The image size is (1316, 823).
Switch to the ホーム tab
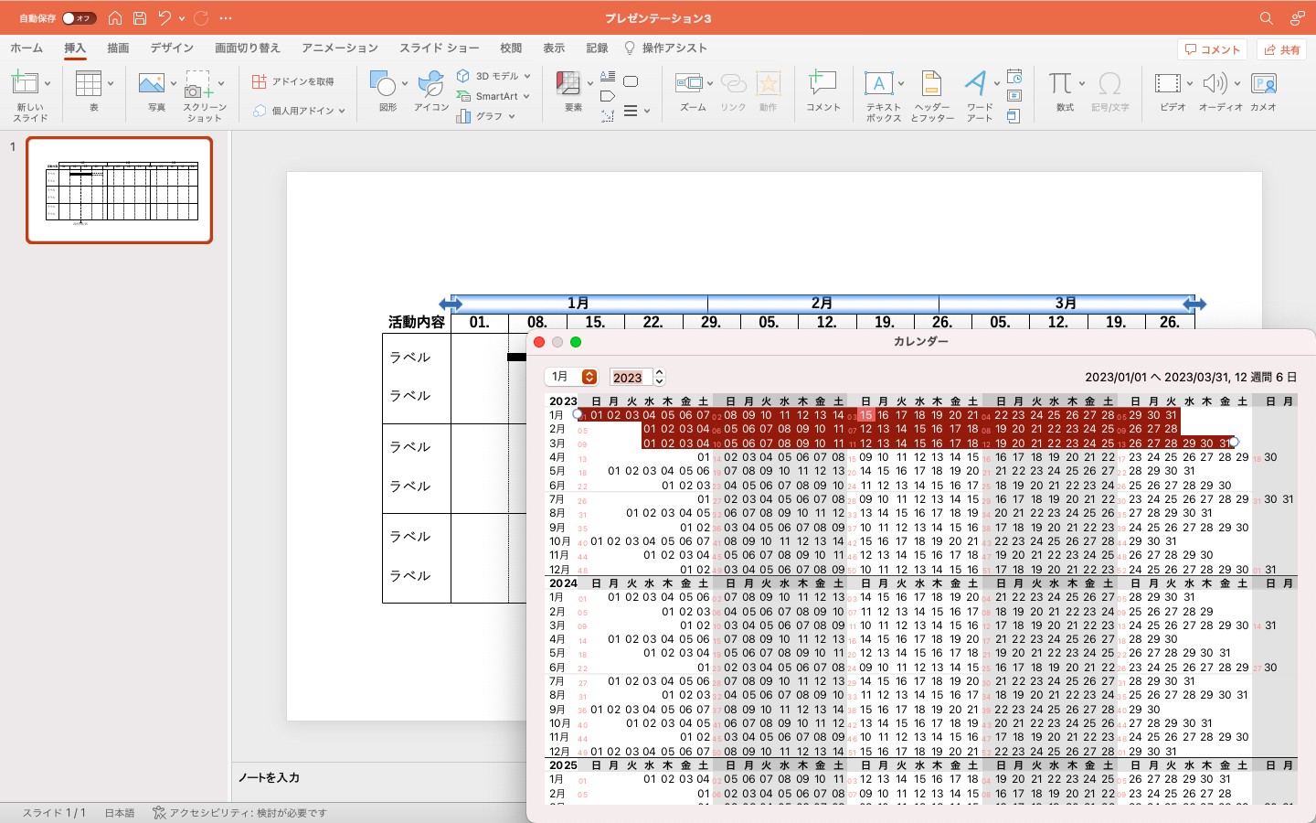coord(27,48)
